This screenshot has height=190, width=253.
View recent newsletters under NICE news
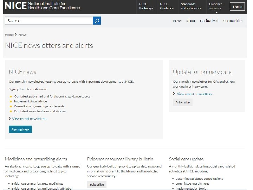click(30, 119)
